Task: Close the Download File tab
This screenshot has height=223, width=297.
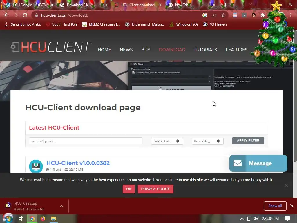Action: coord(106,5)
